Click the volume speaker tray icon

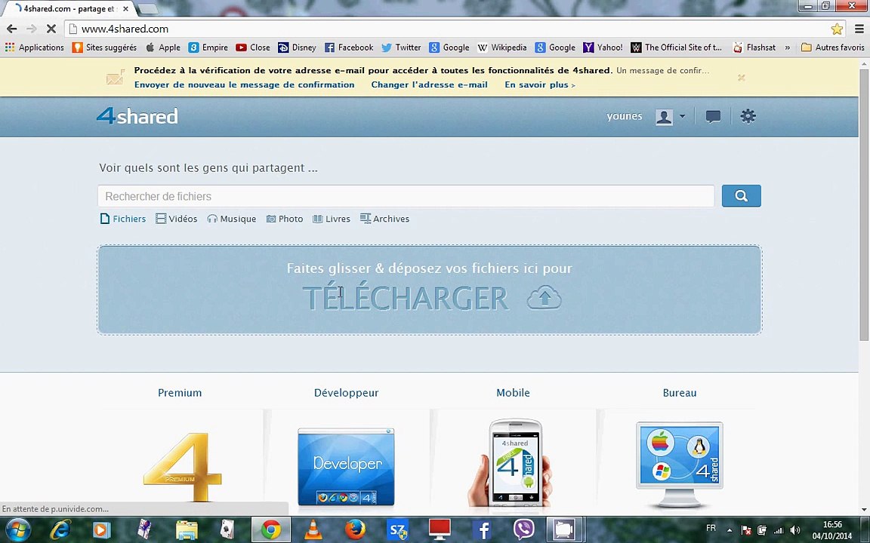796,530
